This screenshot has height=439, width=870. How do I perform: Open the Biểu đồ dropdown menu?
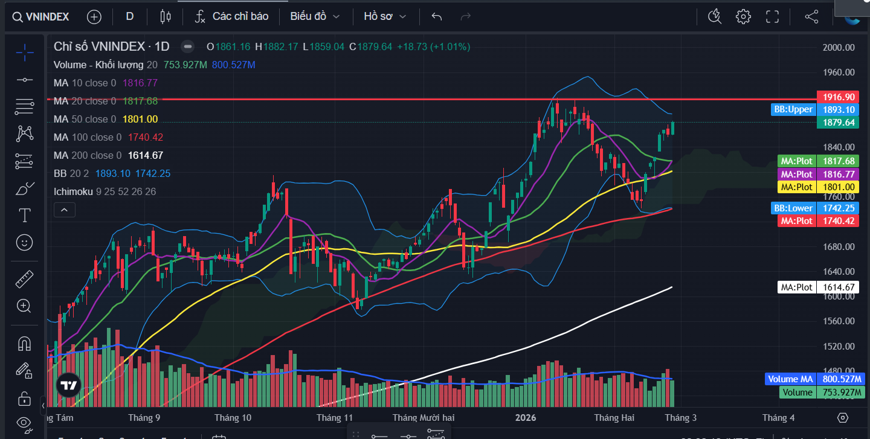pos(315,16)
